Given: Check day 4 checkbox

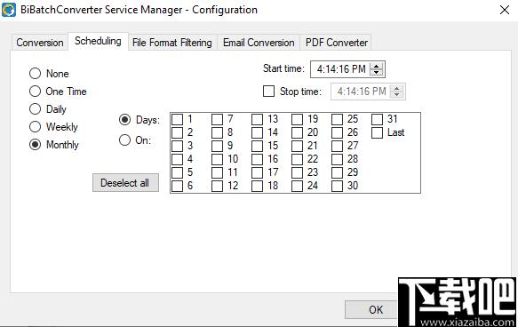Looking at the screenshot, I should 177,159.
